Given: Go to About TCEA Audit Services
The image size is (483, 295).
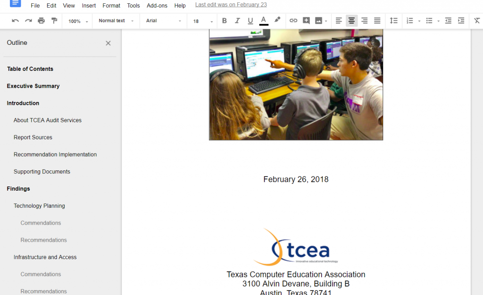Looking at the screenshot, I should click(x=48, y=120).
